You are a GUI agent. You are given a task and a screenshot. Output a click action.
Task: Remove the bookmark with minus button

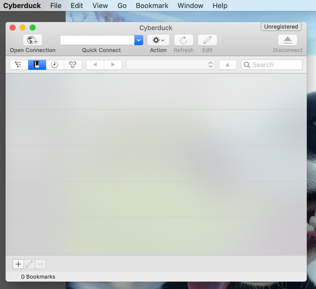40,264
